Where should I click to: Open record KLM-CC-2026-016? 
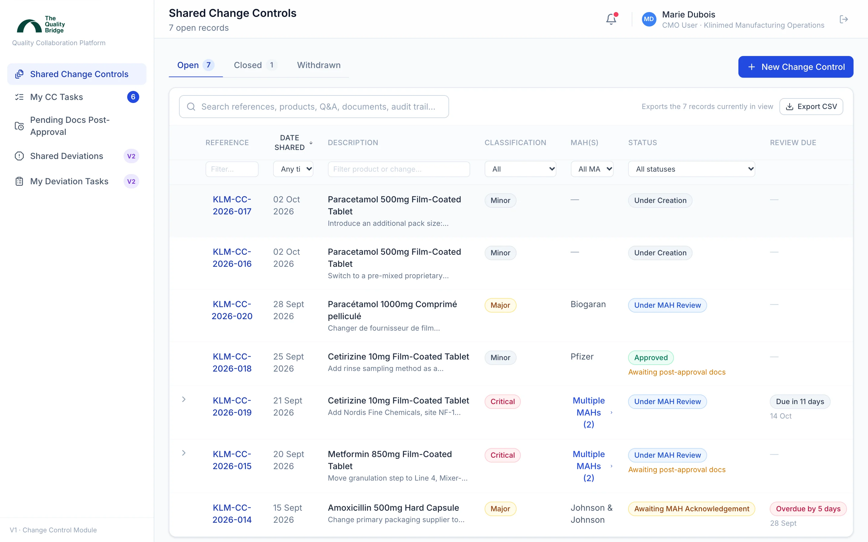[232, 258]
